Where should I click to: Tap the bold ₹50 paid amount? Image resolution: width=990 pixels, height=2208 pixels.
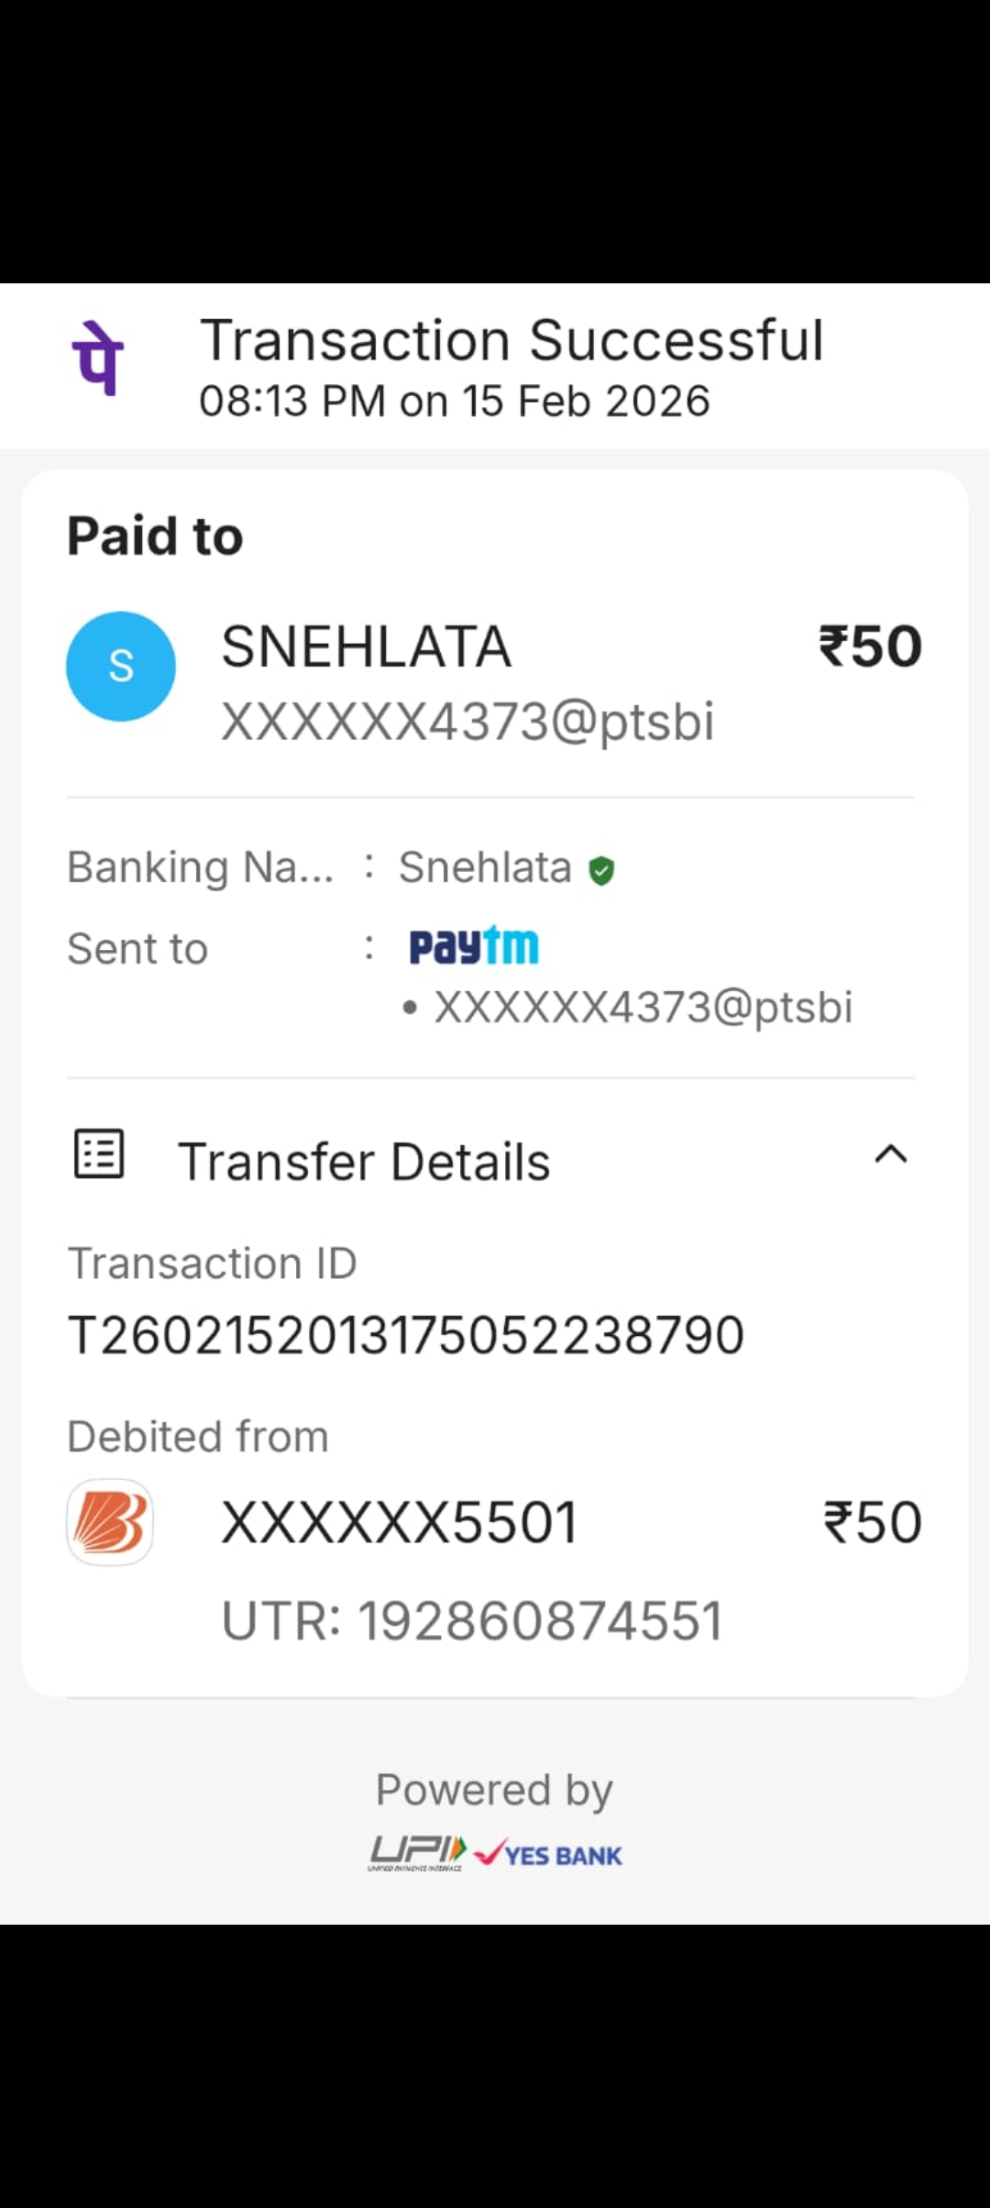870,646
